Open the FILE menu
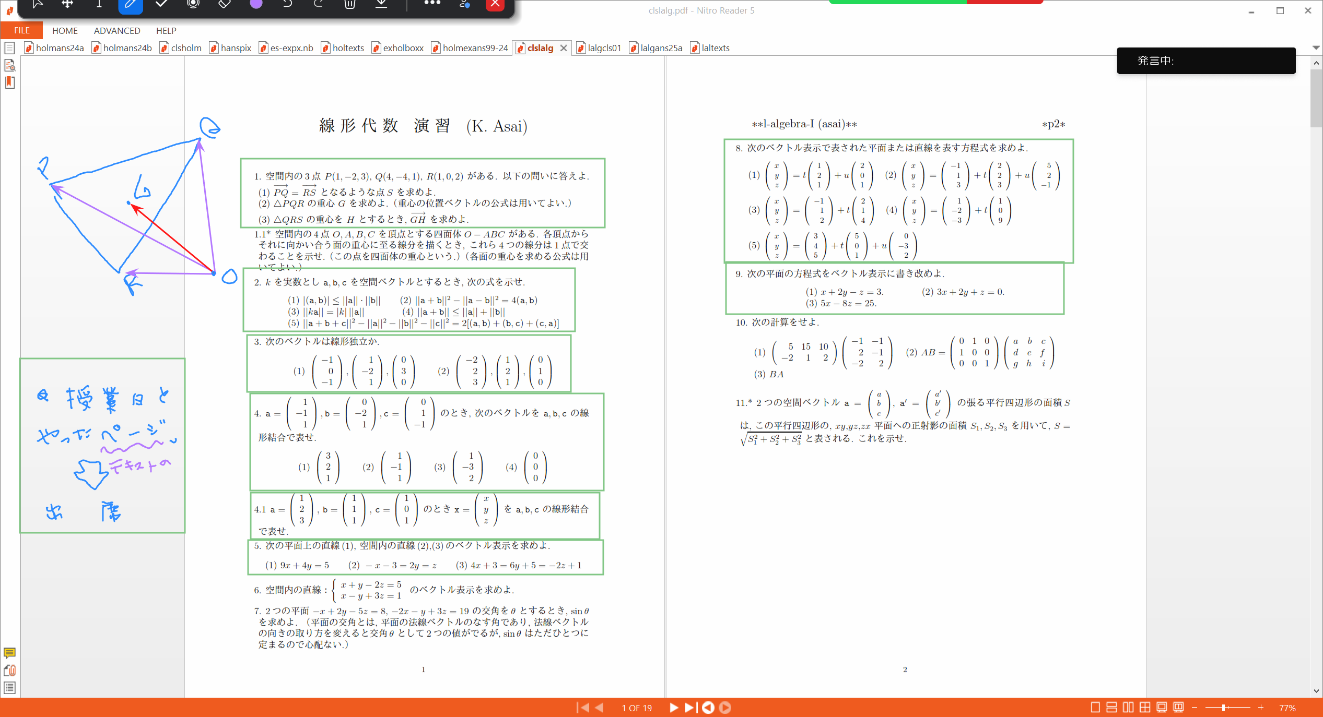The image size is (1323, 717). (21, 30)
